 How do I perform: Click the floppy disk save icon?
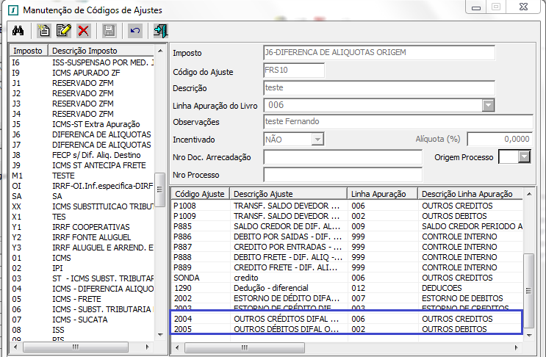(x=109, y=31)
